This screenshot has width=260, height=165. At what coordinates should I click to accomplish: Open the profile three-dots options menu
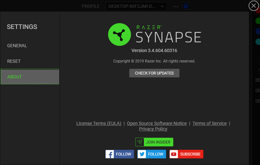175,6
